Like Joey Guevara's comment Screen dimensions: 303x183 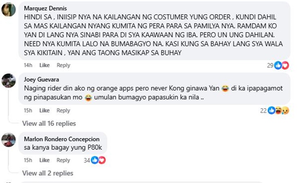pos(44,111)
